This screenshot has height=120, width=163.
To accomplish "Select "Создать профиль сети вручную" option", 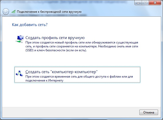I will [x=55, y=38].
